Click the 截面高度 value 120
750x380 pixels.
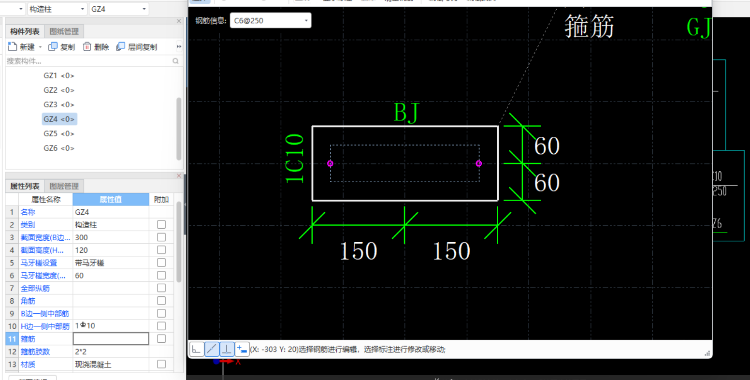111,250
